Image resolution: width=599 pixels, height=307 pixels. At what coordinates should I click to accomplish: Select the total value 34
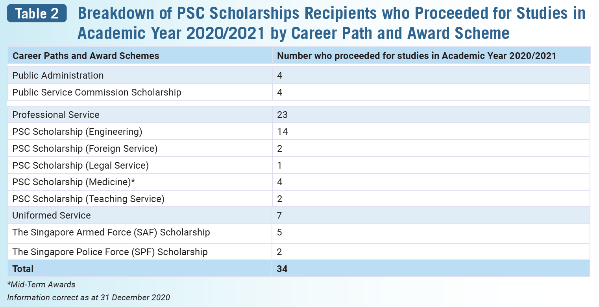click(282, 269)
